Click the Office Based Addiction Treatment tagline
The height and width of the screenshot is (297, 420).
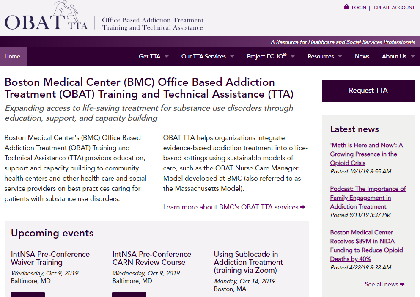point(153,24)
